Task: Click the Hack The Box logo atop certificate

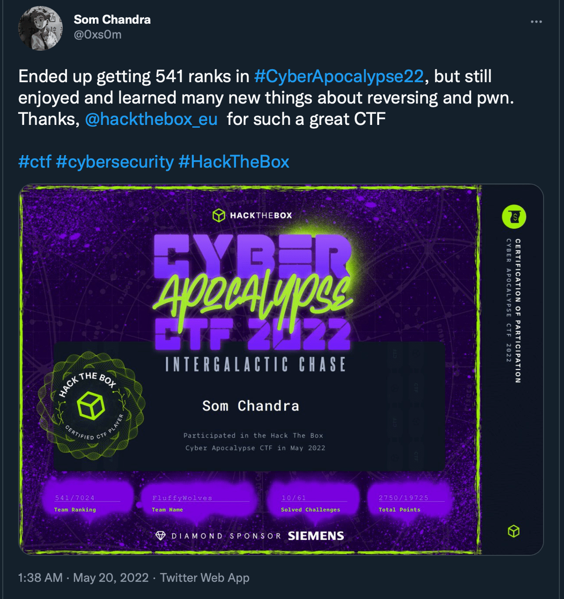Action: click(x=252, y=215)
